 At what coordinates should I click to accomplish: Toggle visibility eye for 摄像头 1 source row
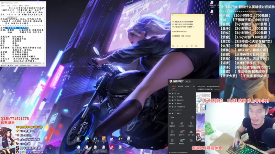pos(170,103)
